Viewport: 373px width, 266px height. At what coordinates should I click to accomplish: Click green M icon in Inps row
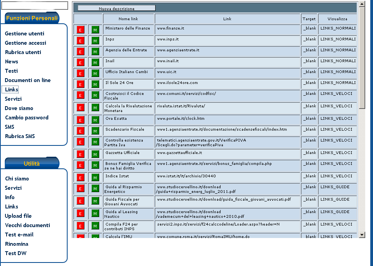tap(95, 41)
